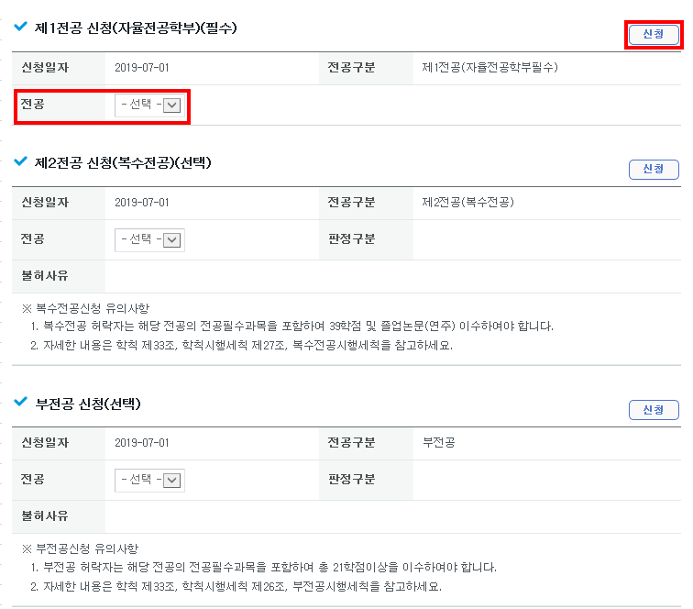Click the 2019-07-01 date in 제1전공 section
This screenshot has height=609, width=693.
coord(142,68)
